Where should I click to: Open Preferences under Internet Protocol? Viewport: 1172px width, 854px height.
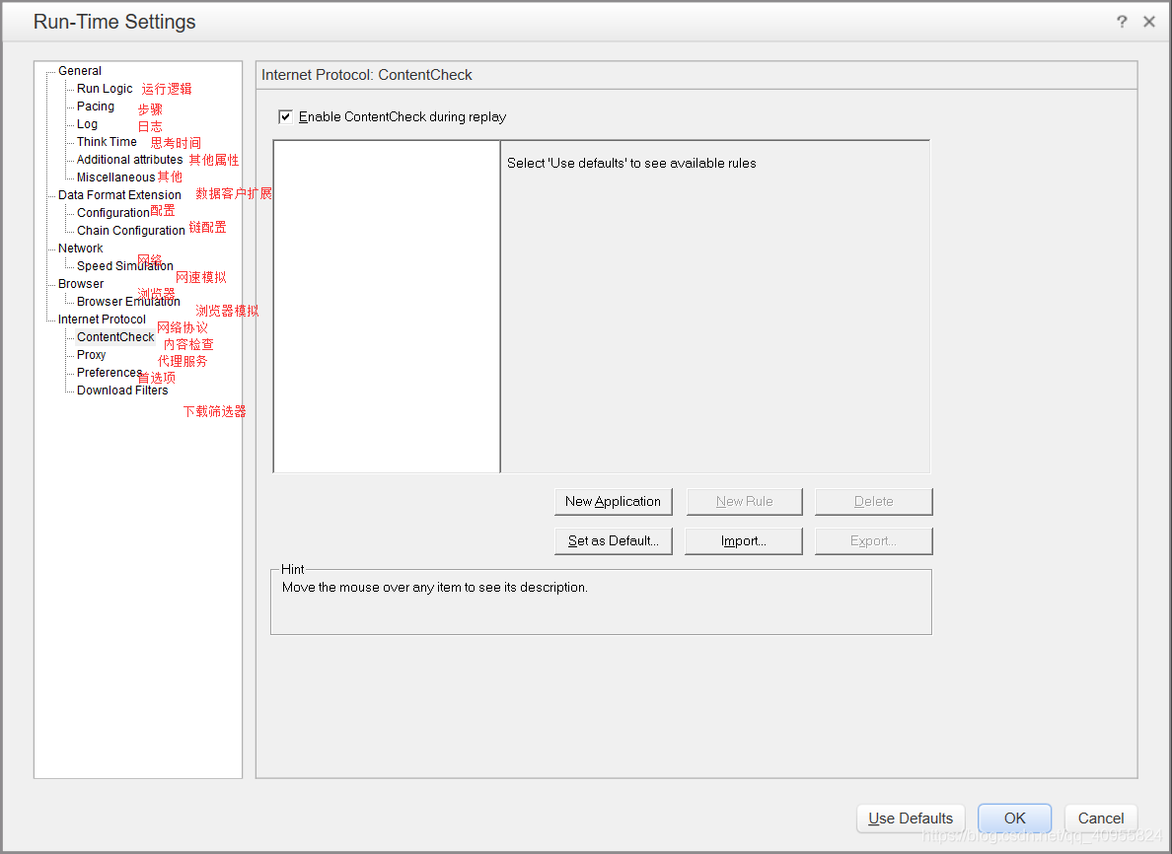coord(110,373)
